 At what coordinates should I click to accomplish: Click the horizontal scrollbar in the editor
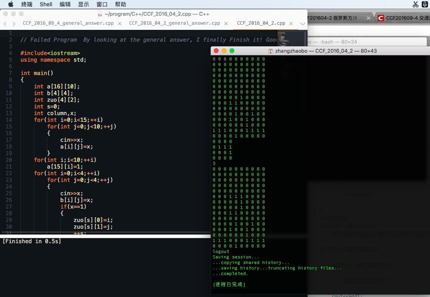(x=106, y=232)
